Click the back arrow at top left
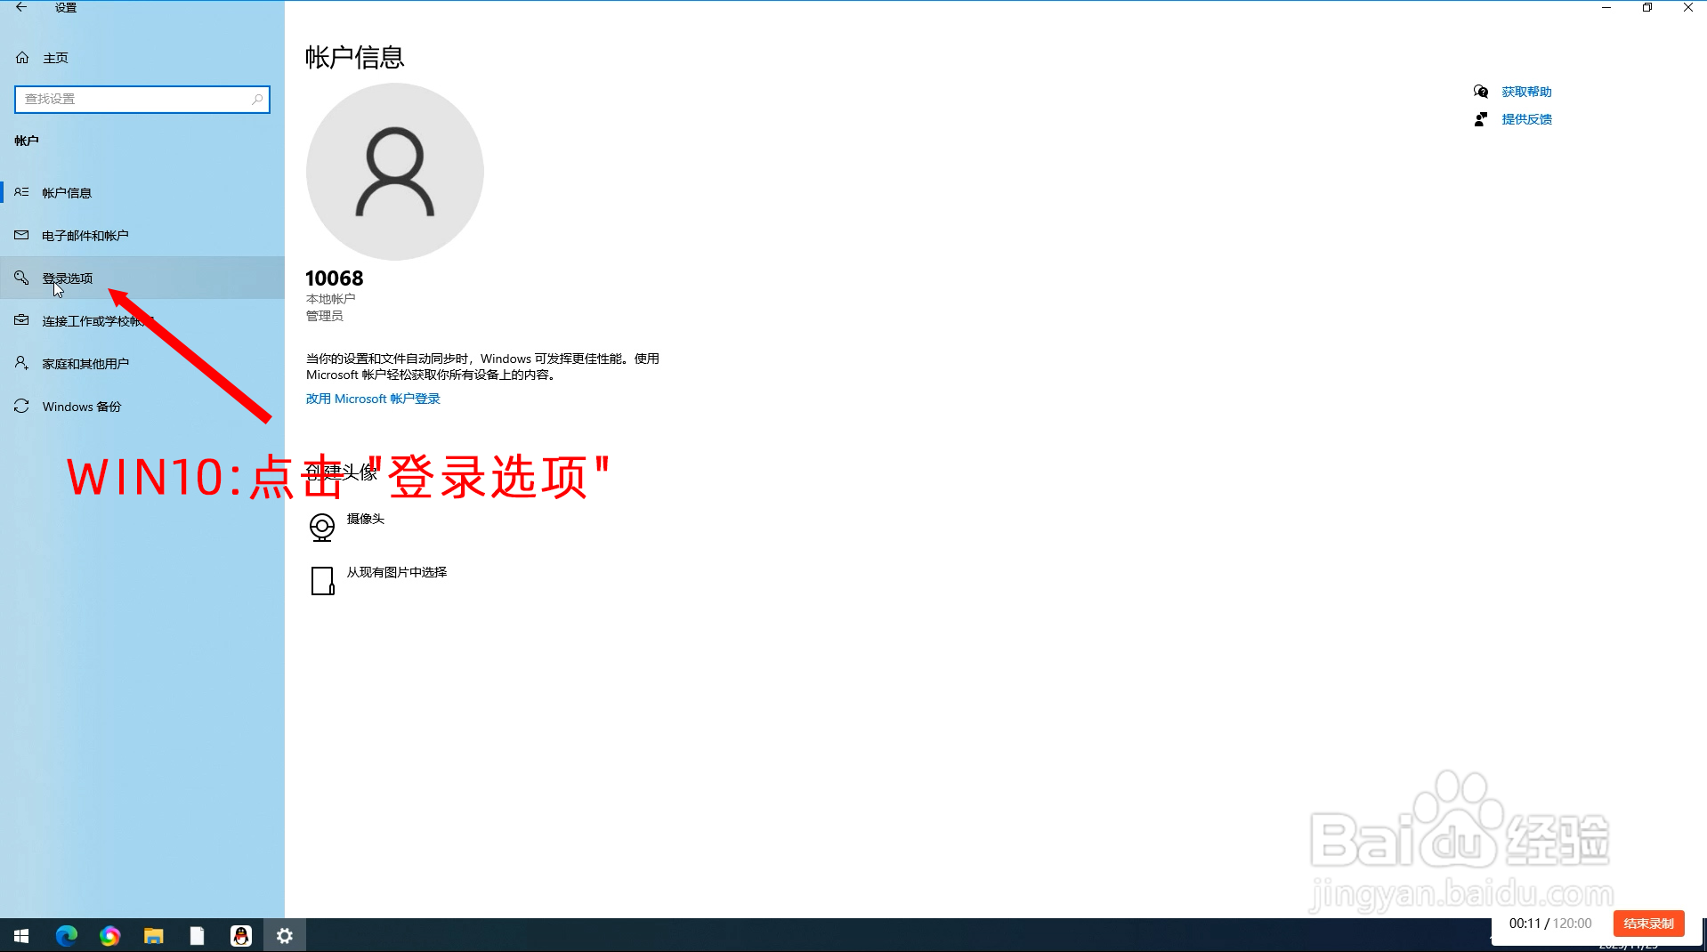Image resolution: width=1707 pixels, height=952 pixels. point(21,7)
